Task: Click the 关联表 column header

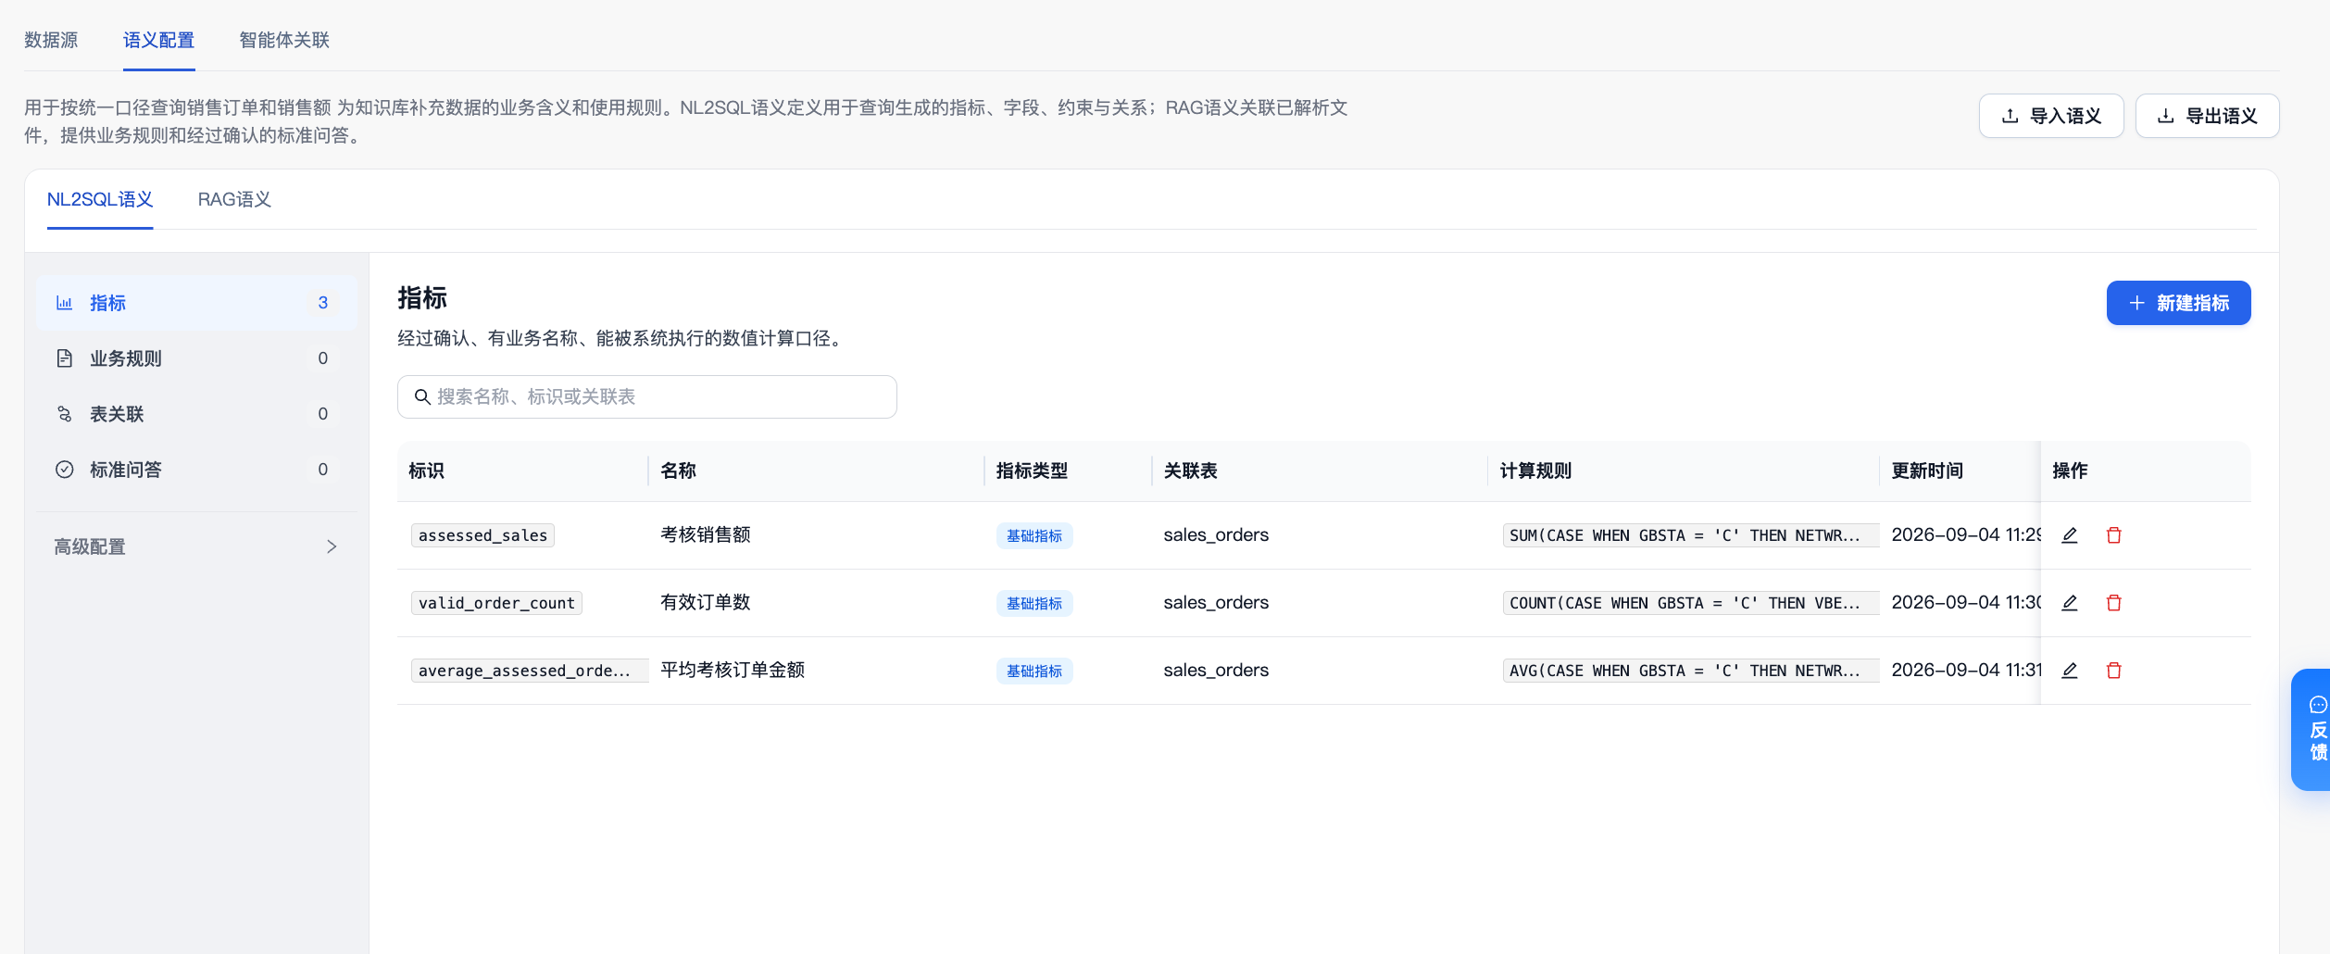Action: tap(1190, 471)
